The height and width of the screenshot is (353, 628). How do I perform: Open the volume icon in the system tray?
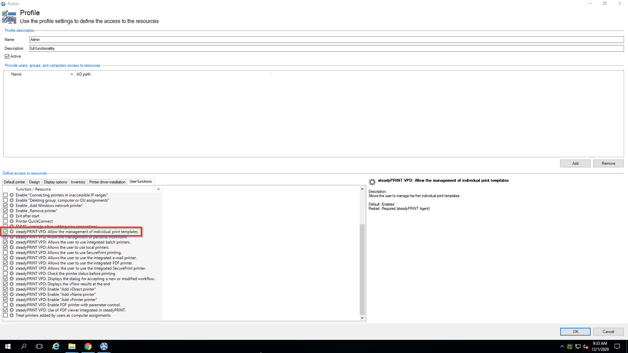586,347
